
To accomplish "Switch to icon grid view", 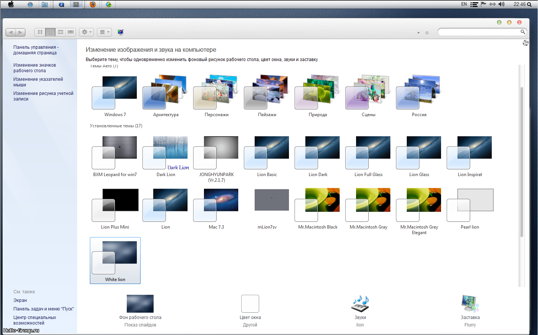I will [x=40, y=32].
